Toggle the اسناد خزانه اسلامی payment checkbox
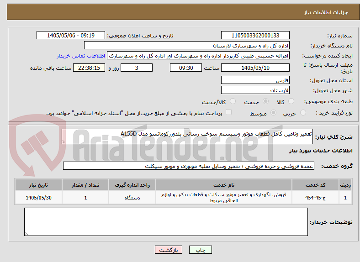The image size is (360, 262). (229, 112)
